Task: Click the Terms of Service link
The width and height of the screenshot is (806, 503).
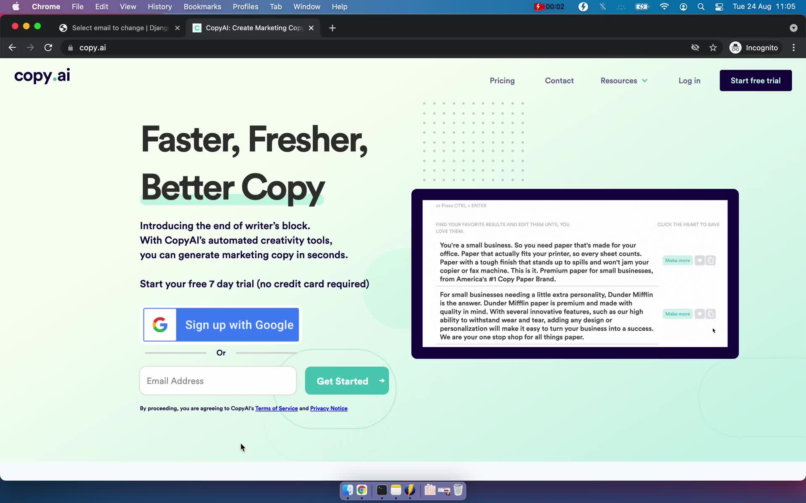Action: (x=276, y=409)
